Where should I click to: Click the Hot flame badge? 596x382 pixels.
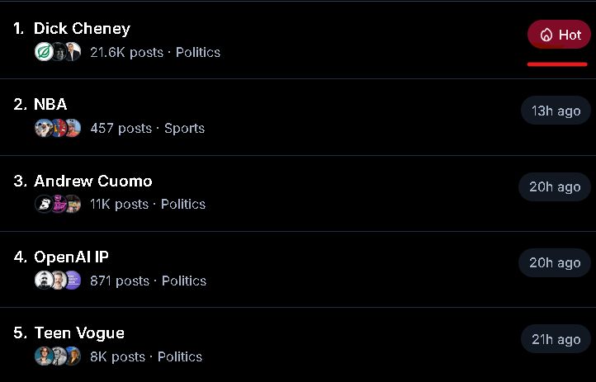tap(559, 35)
